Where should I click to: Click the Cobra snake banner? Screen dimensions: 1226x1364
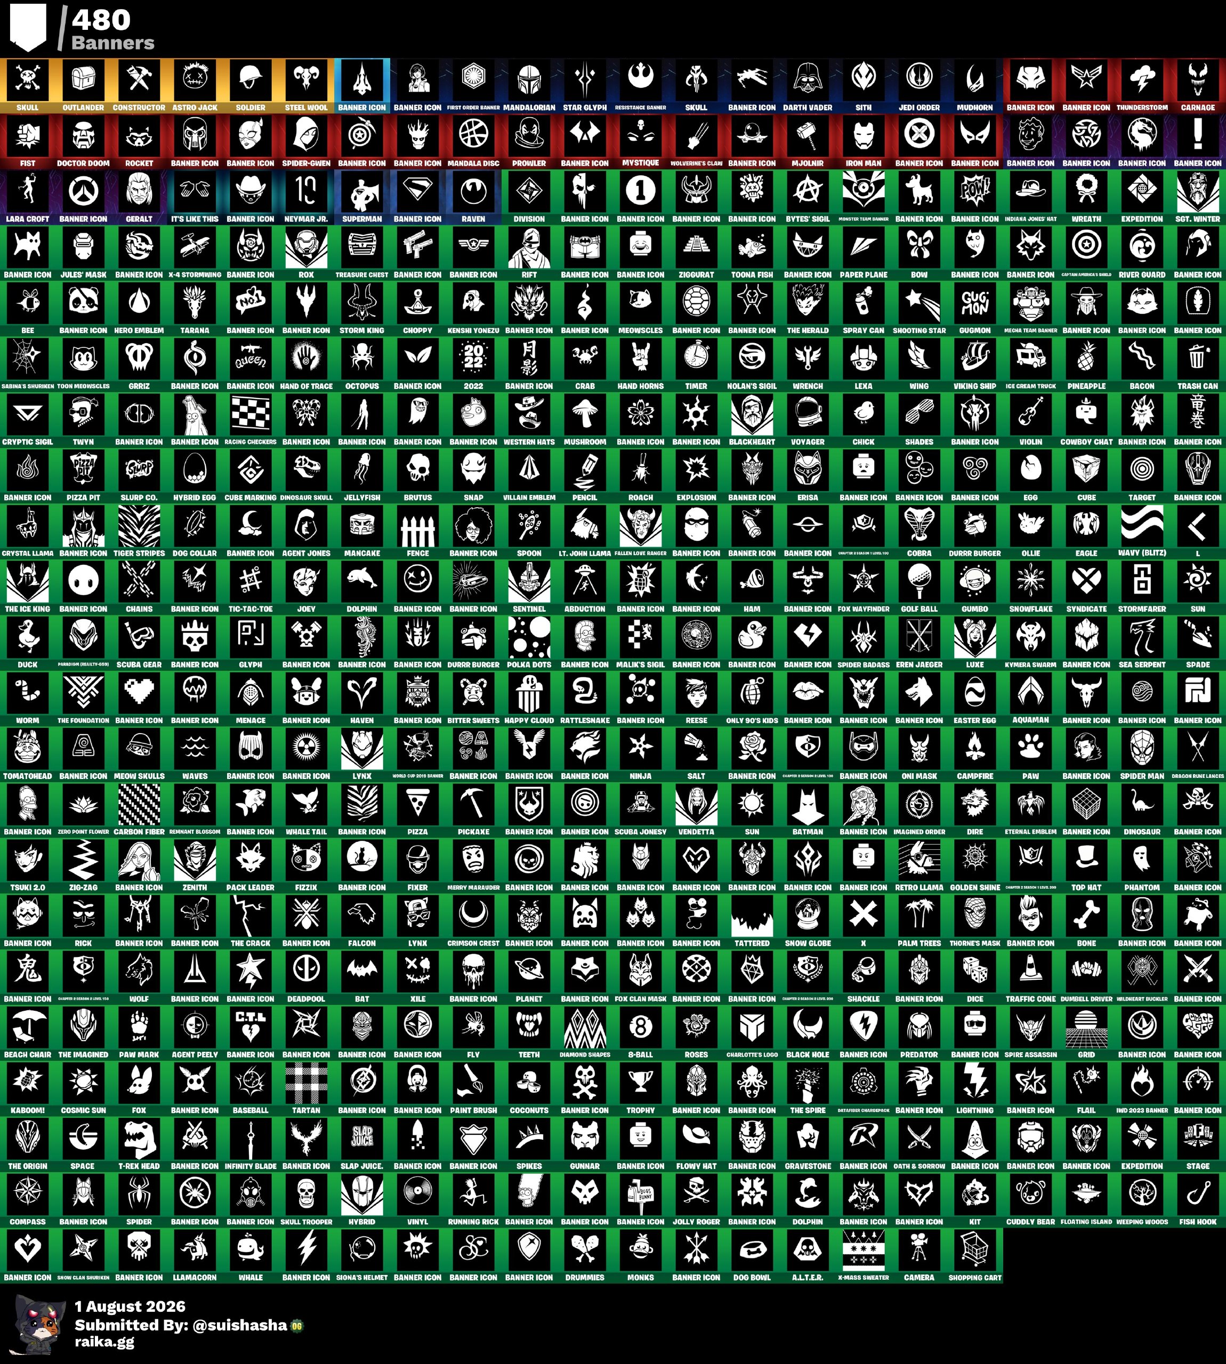[x=920, y=532]
